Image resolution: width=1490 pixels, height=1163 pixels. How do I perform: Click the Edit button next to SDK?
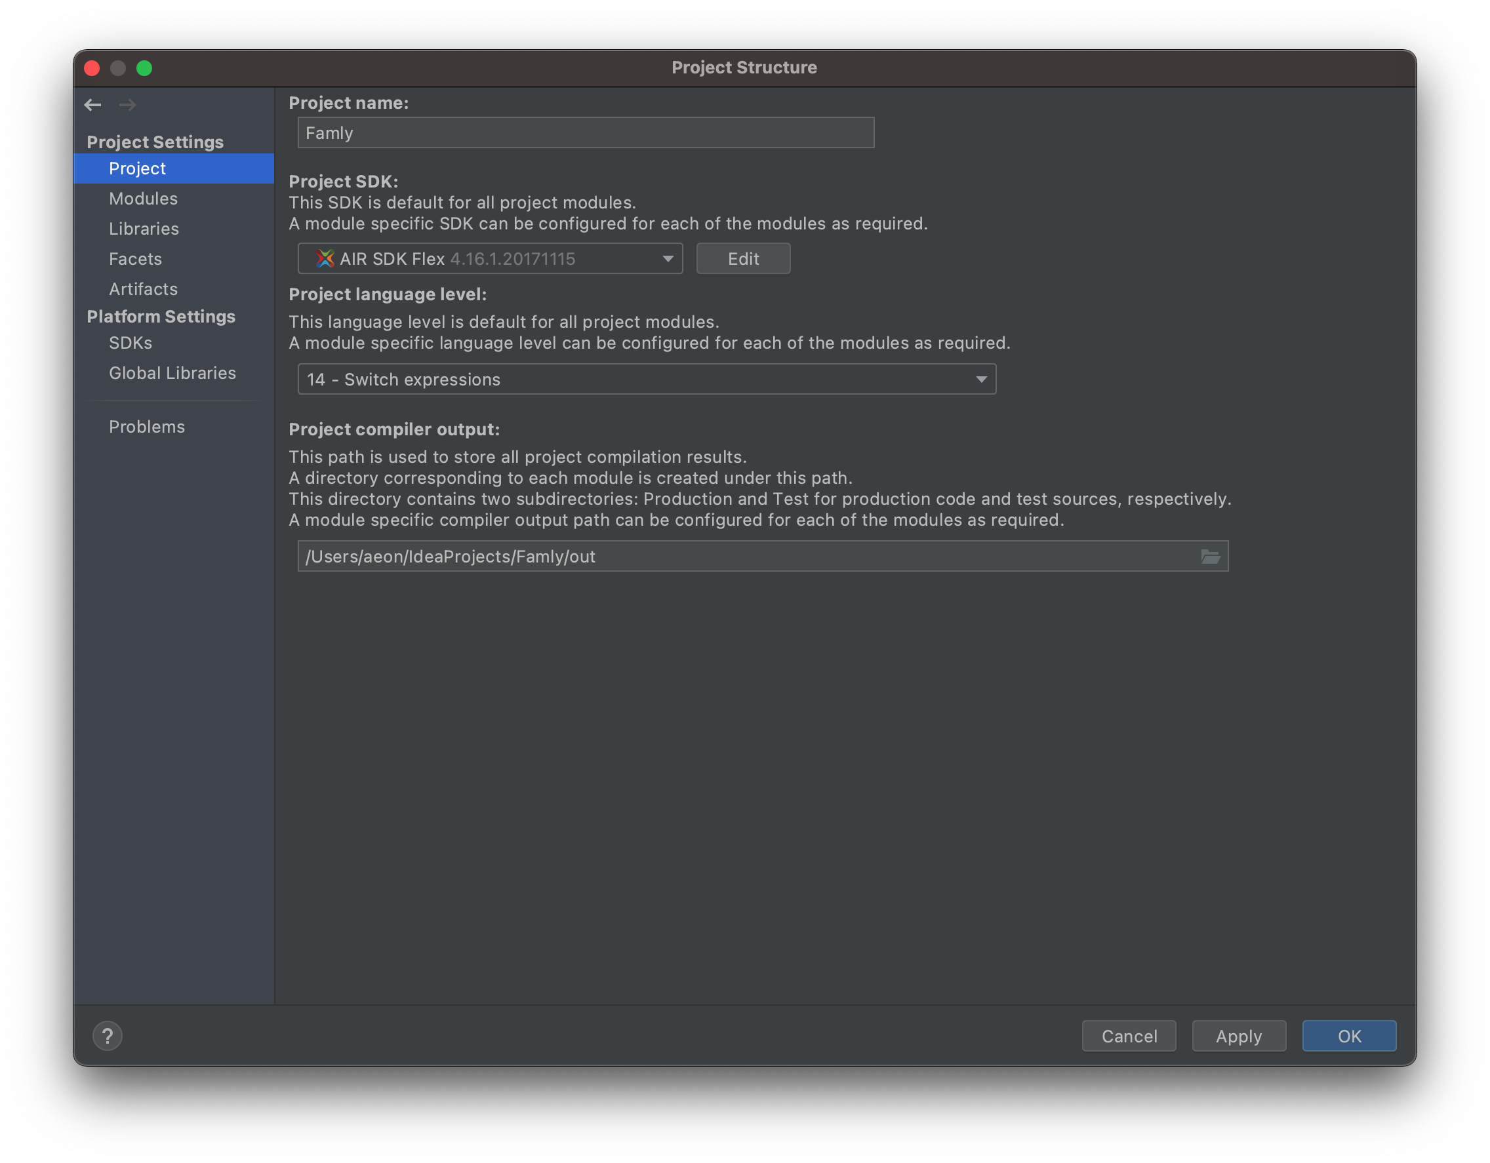[x=743, y=258]
